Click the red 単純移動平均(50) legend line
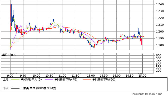The width and height of the screenshot is (168, 95). click(87, 80)
